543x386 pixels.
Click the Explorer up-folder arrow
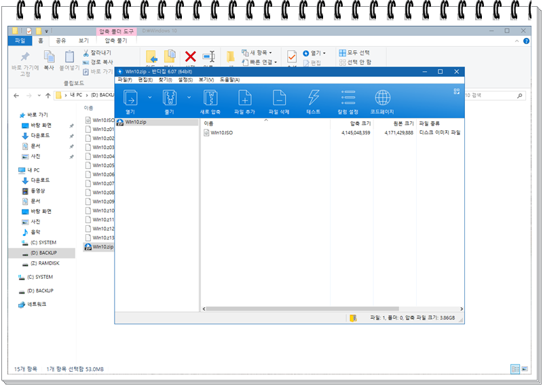48,96
